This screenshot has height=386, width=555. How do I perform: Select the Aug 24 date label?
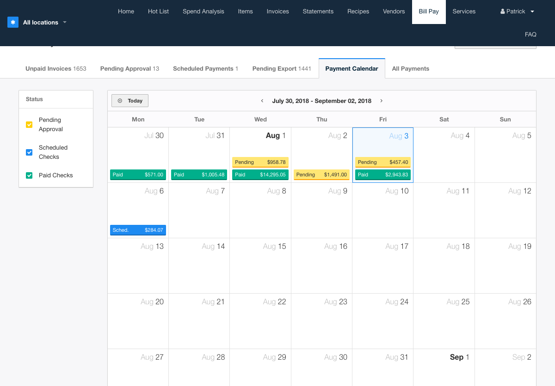point(397,302)
